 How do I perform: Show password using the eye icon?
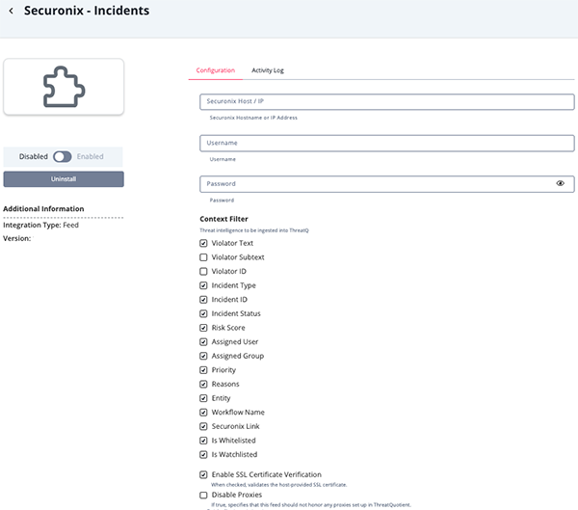click(x=560, y=183)
